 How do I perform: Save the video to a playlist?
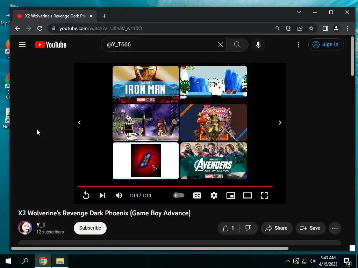310,228
